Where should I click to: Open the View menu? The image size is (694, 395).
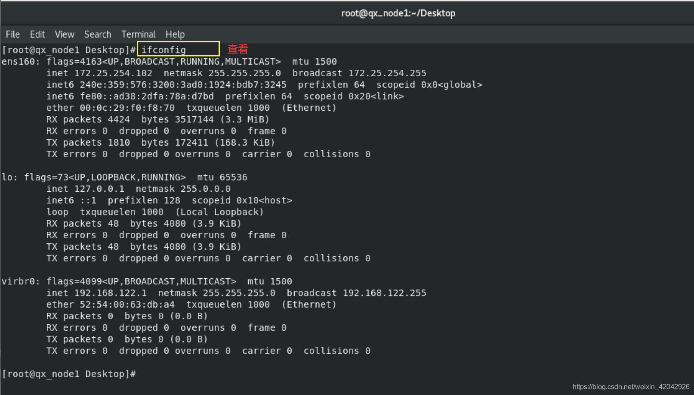tap(65, 34)
